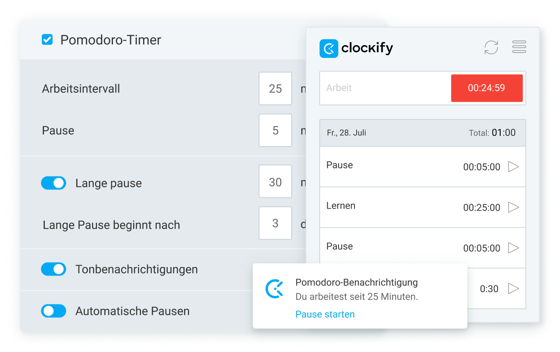Click the sync refresh icon

[491, 47]
